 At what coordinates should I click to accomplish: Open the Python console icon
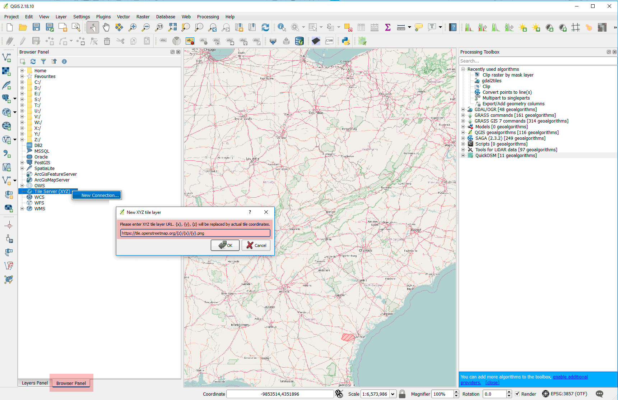(346, 41)
